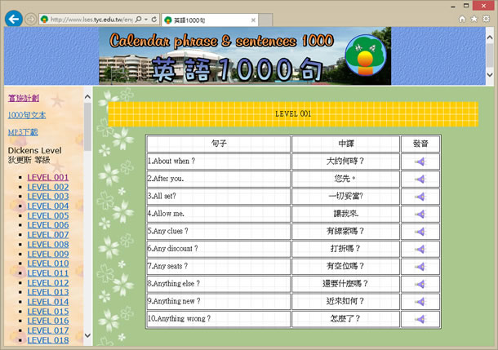
Task: Play audio for 'Anything wrong?'
Action: click(x=420, y=319)
